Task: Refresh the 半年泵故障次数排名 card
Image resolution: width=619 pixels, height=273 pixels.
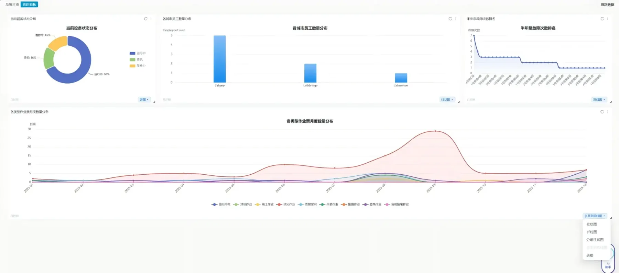Action: pos(602,19)
